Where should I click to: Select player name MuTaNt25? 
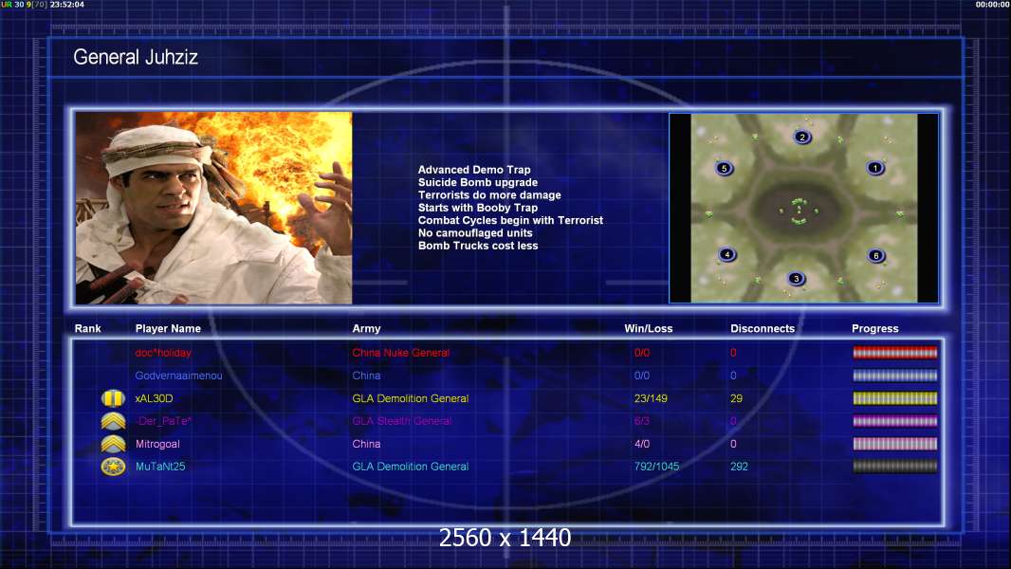(160, 467)
